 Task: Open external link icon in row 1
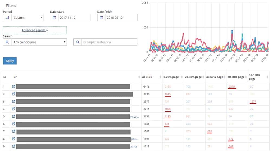click(x=14, y=87)
